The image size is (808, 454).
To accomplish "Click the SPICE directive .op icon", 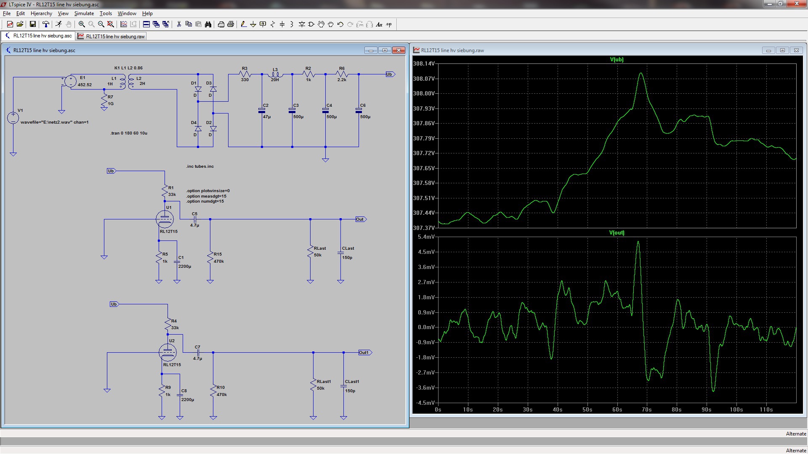I will coord(389,24).
